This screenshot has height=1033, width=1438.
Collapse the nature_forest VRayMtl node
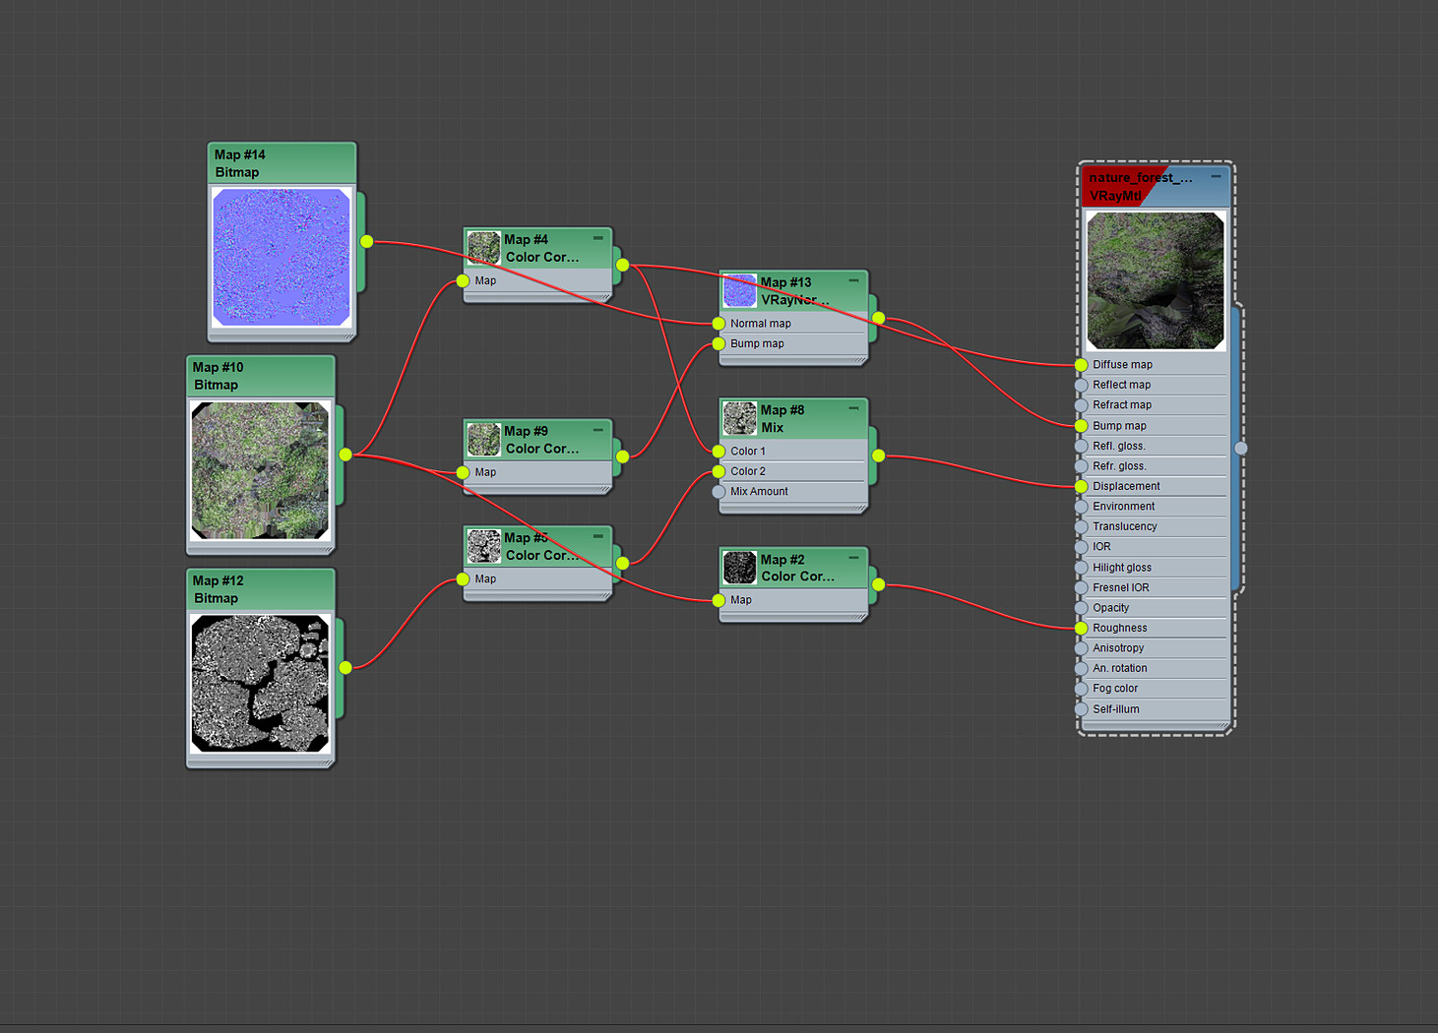tap(1216, 176)
